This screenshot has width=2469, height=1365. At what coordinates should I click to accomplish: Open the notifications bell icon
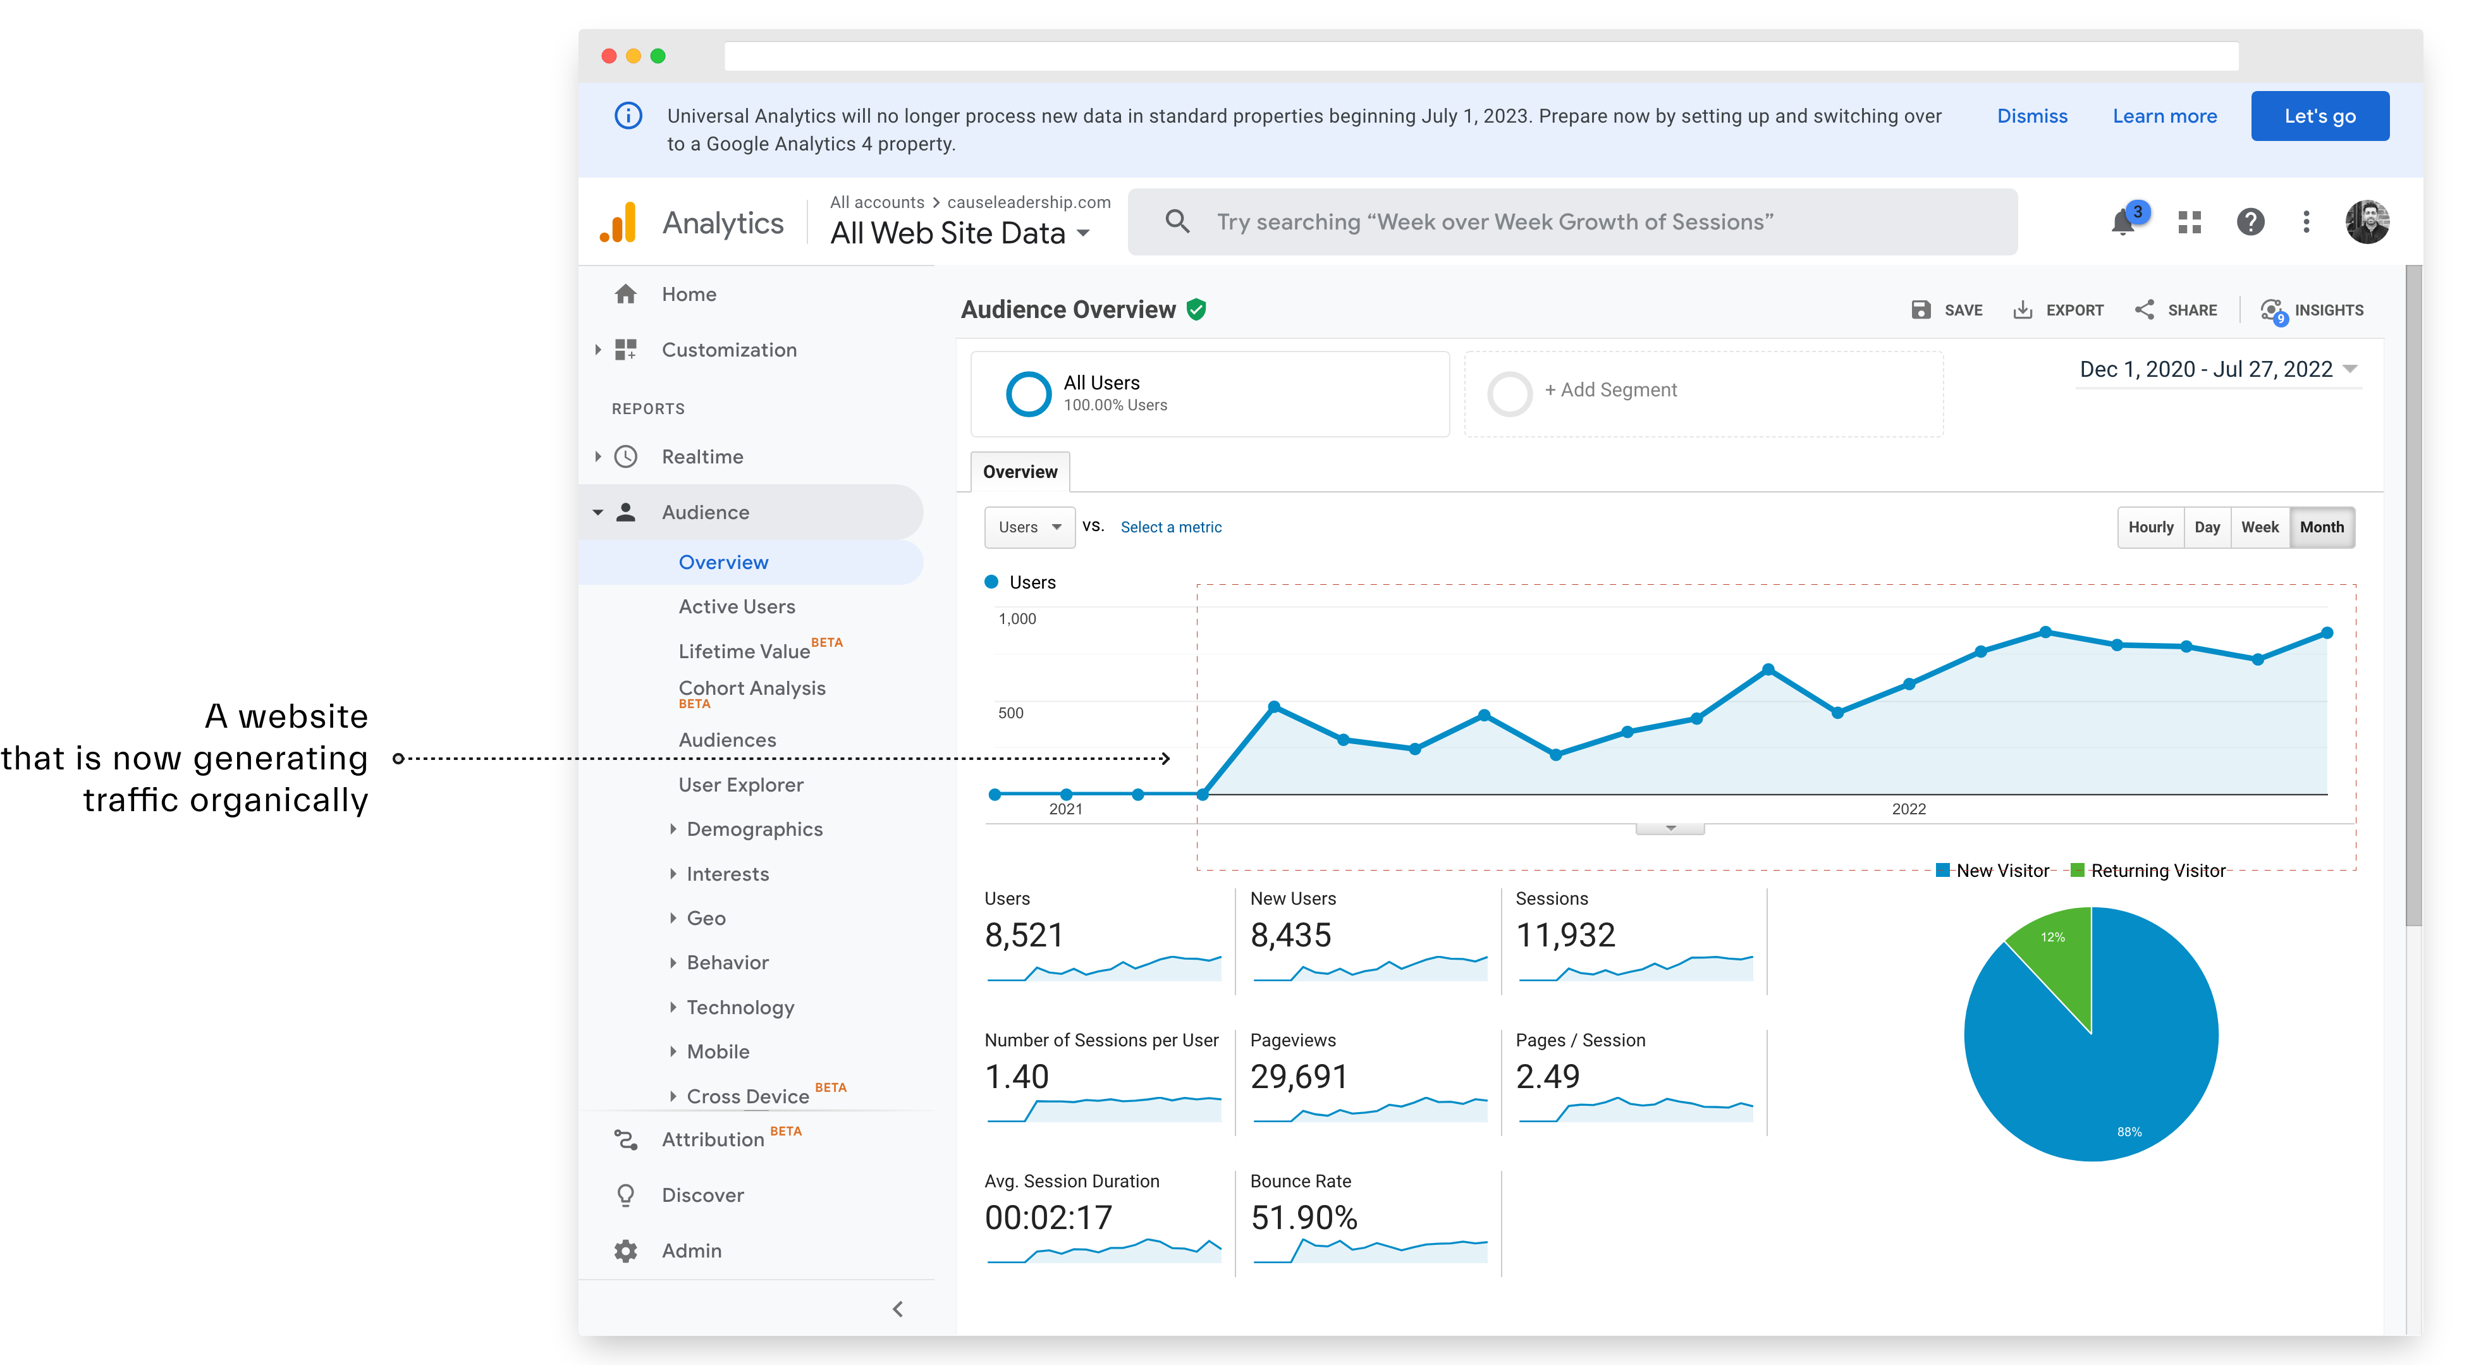tap(2123, 223)
